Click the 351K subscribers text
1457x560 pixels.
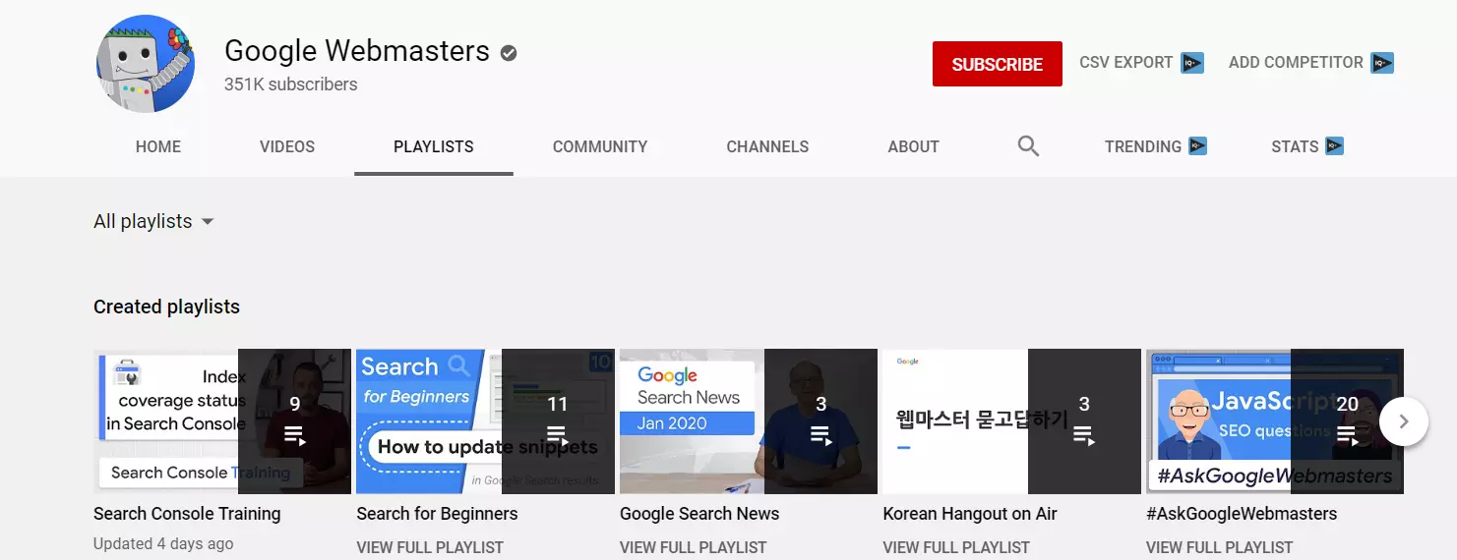click(x=291, y=84)
